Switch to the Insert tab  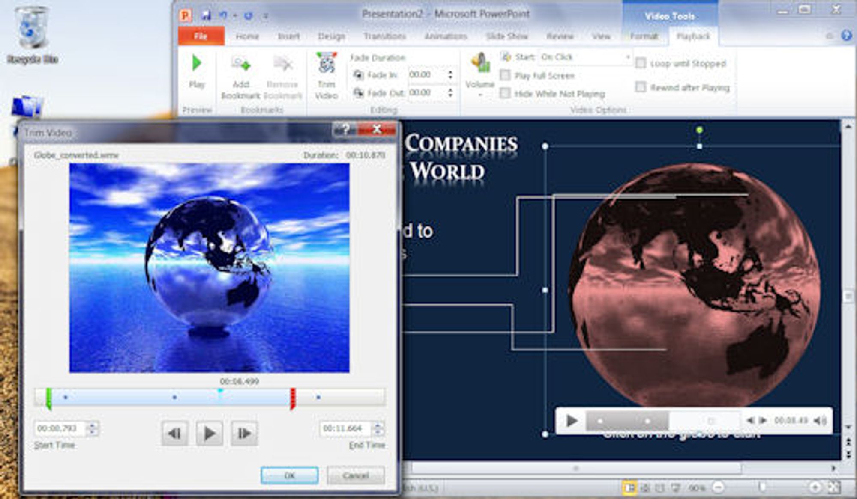pyautogui.click(x=288, y=36)
